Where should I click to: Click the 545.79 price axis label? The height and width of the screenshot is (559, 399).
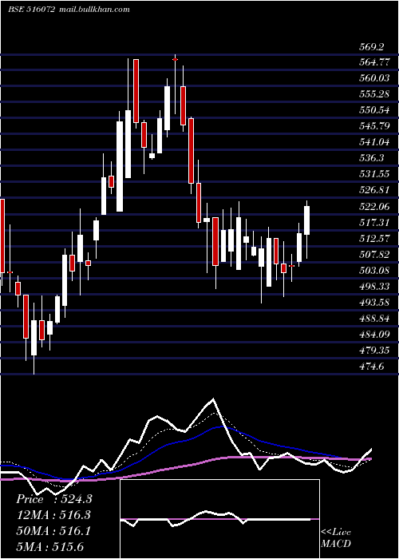click(374, 126)
